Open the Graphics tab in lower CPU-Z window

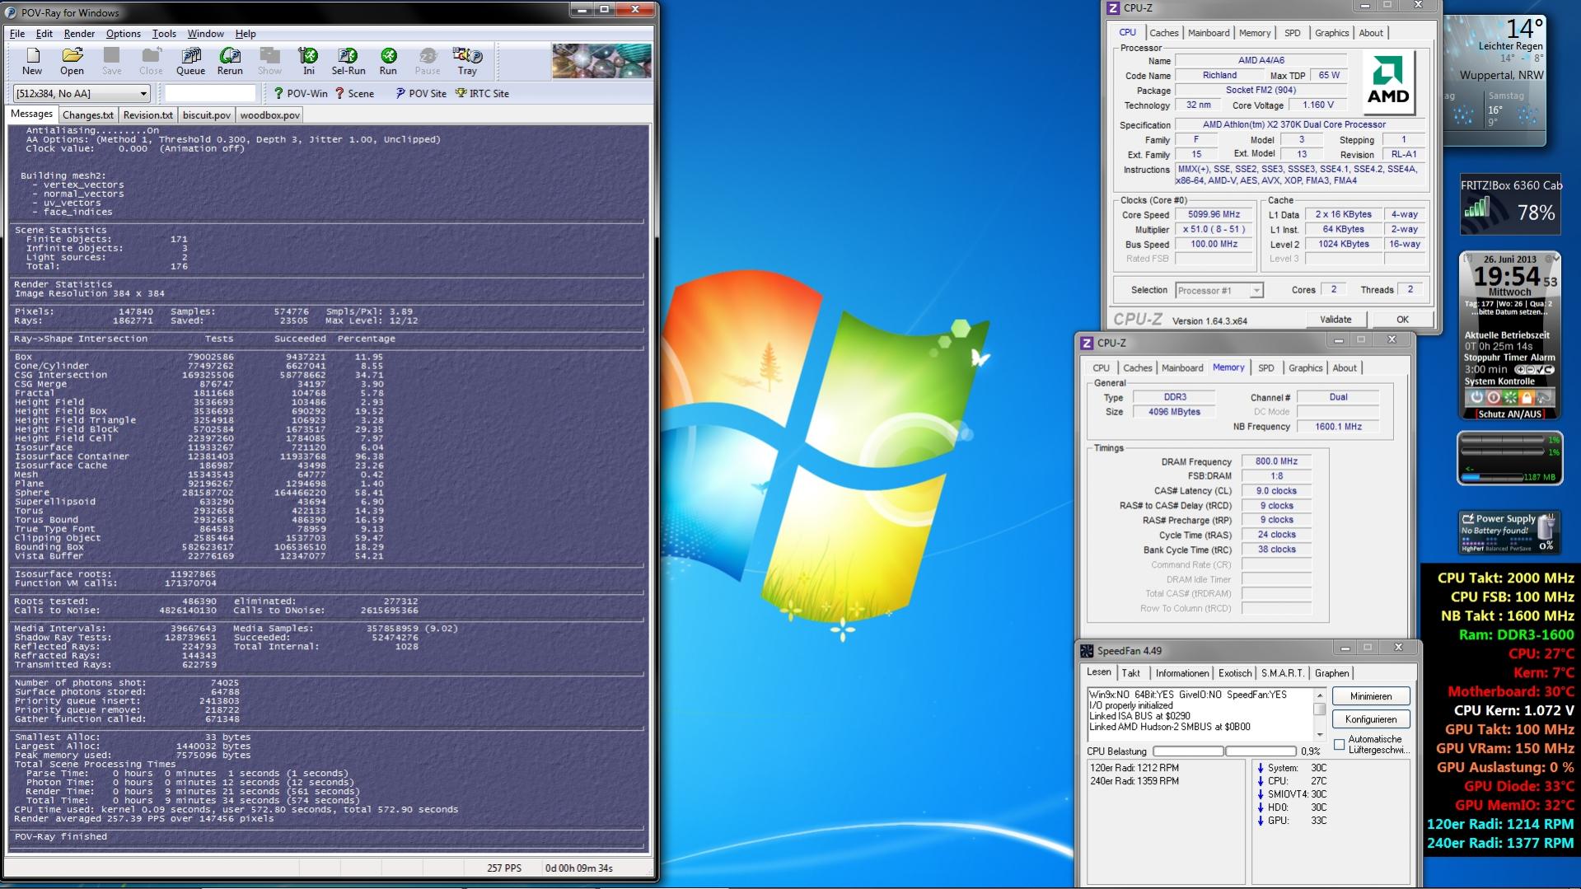[1305, 368]
